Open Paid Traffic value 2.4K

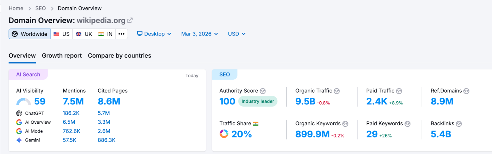377,101
